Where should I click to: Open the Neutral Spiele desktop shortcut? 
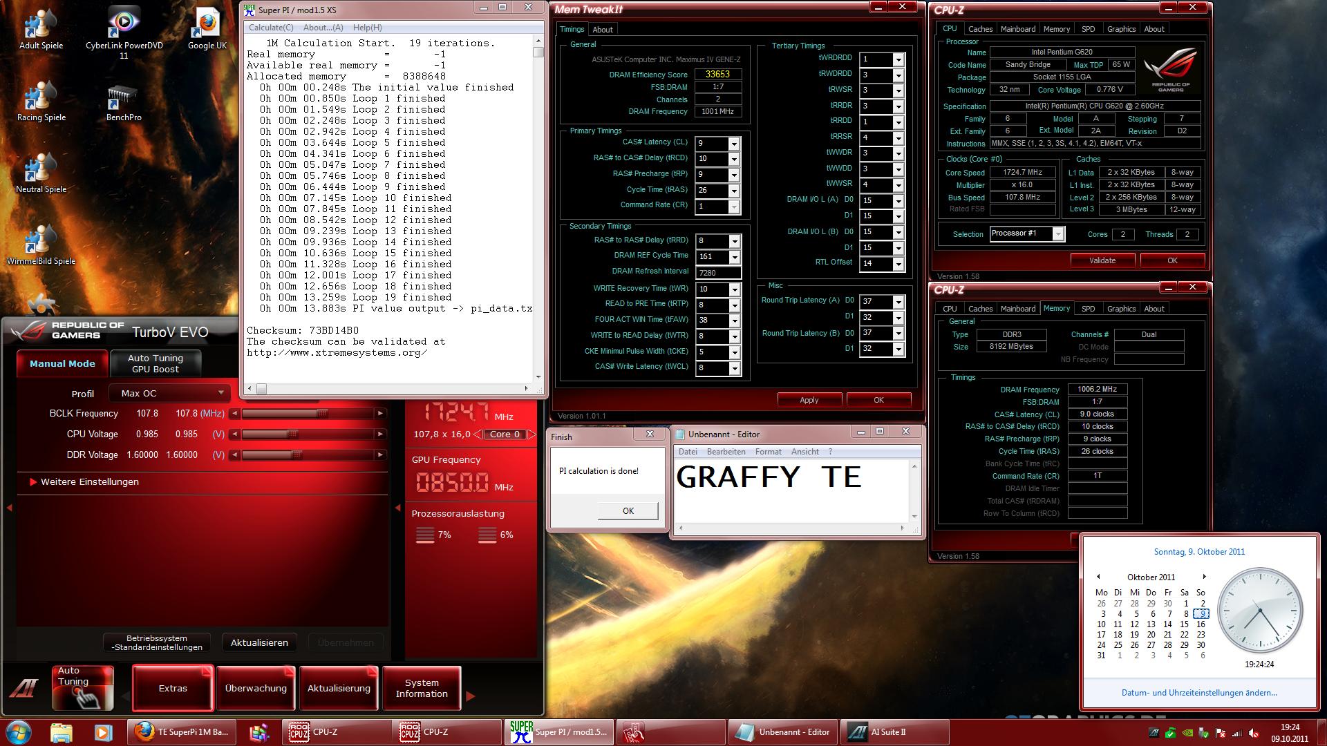click(41, 173)
